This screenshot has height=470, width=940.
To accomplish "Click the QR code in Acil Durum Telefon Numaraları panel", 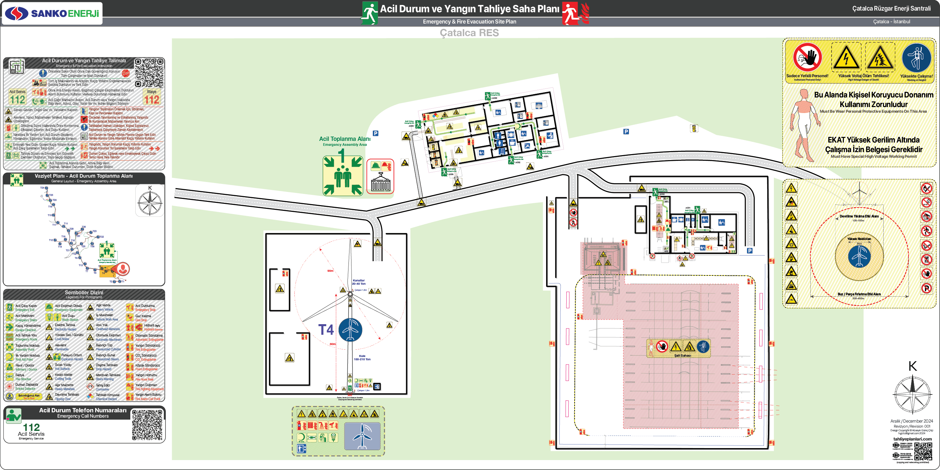I will (147, 425).
